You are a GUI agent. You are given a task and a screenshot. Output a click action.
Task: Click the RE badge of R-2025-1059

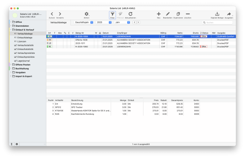[x=49, y=36]
